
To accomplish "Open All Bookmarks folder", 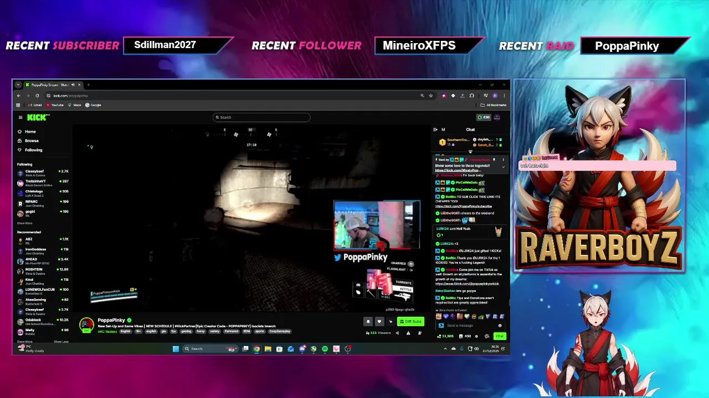I will [x=494, y=105].
